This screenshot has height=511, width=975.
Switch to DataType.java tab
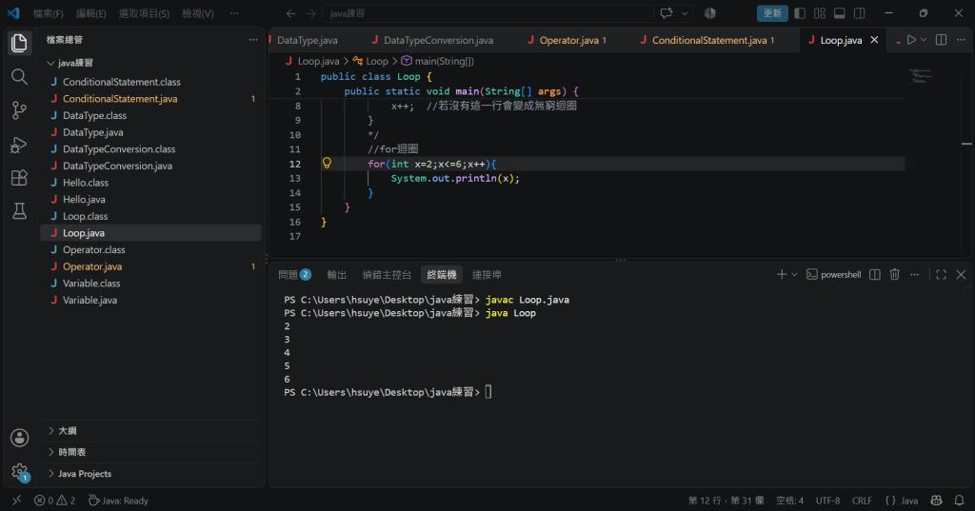(x=308, y=40)
